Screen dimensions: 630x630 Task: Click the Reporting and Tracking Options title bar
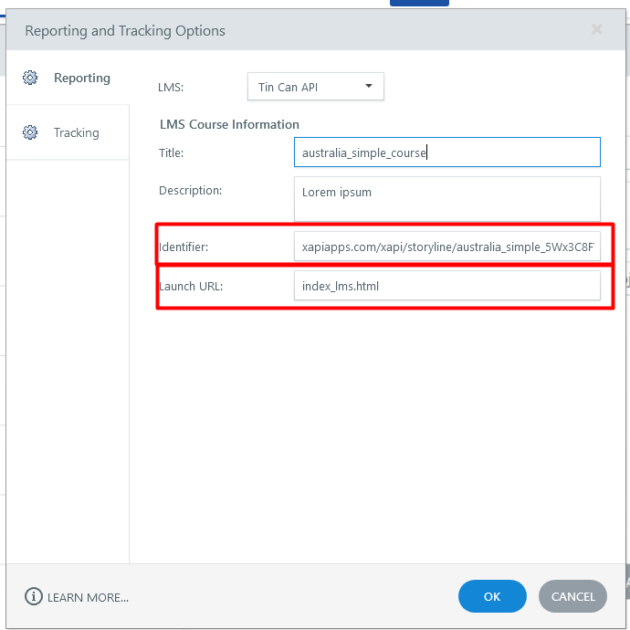315,30
